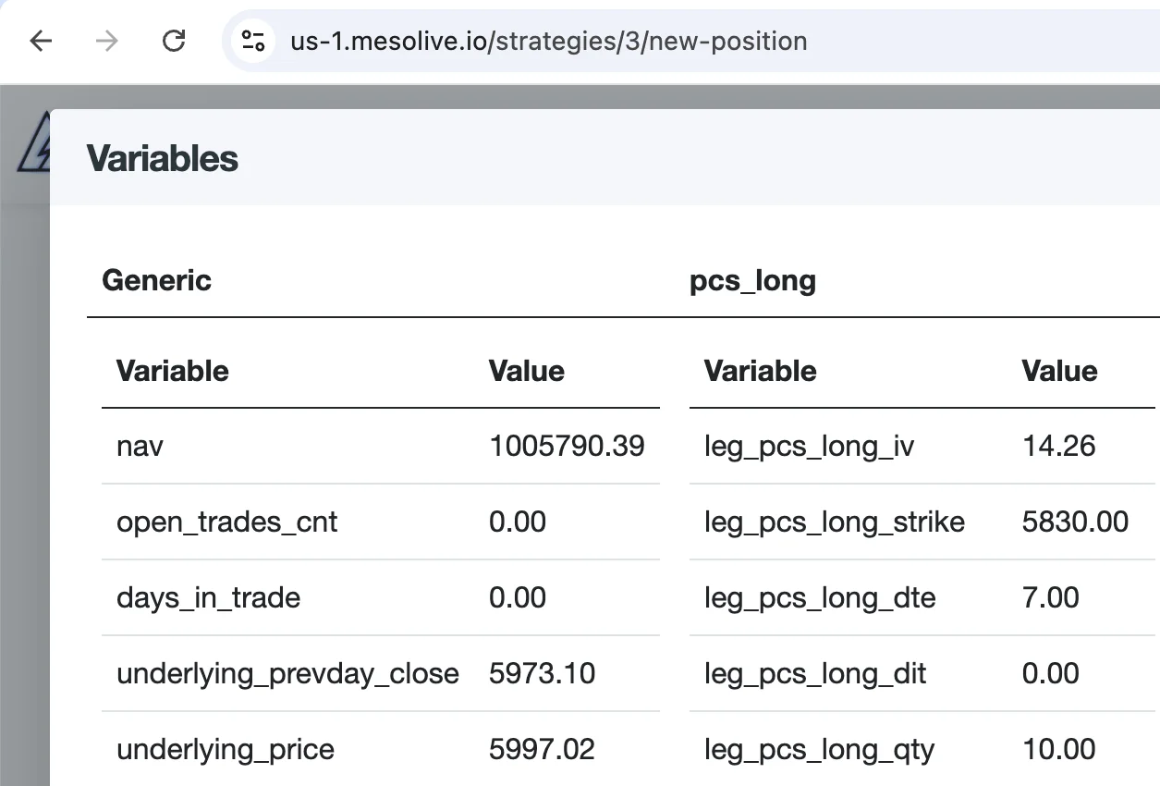Select the nav value 1005790.39
1160x786 pixels.
click(567, 446)
